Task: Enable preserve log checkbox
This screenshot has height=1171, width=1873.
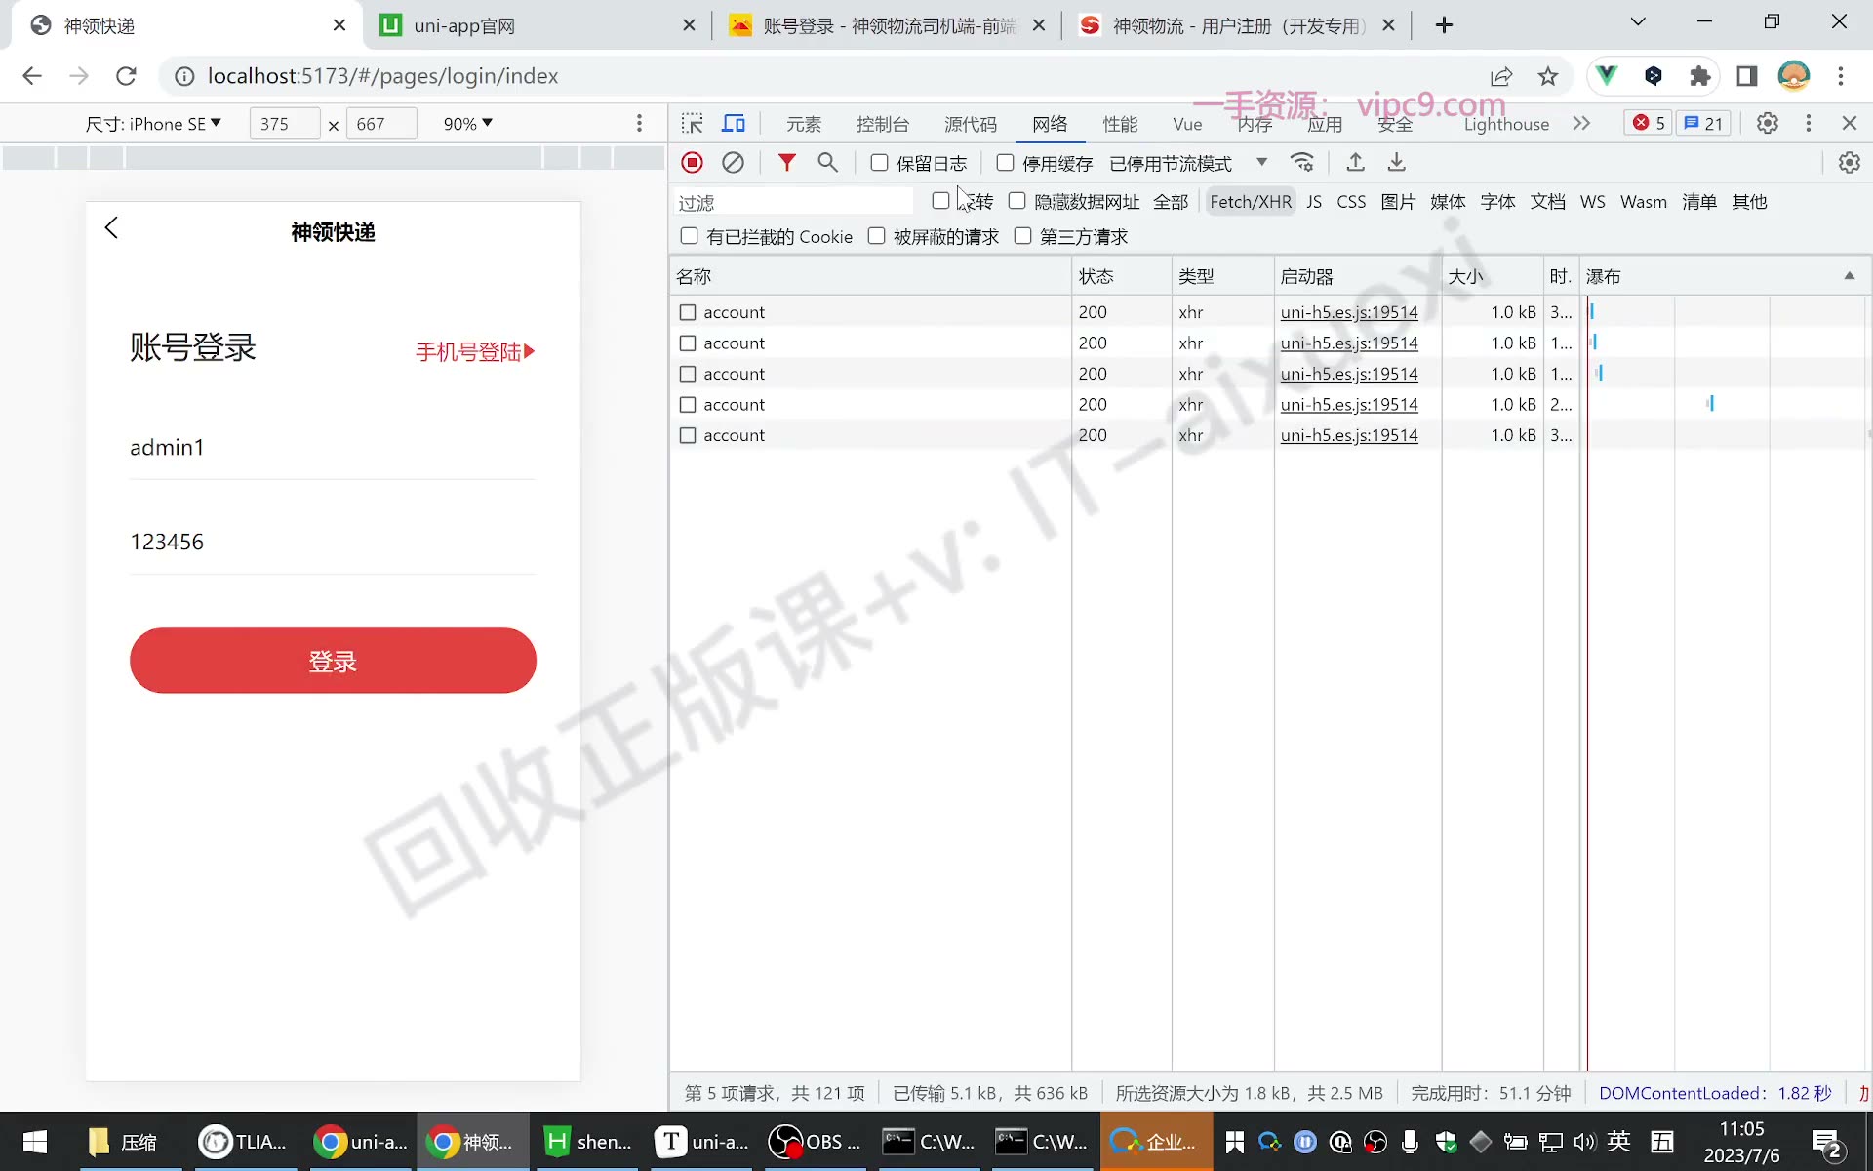Action: (879, 163)
